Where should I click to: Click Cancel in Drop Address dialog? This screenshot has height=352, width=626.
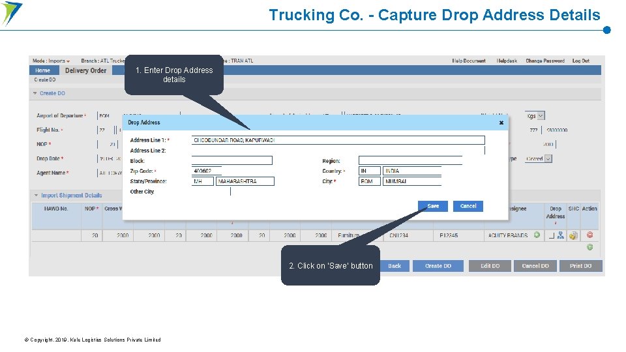468,207
